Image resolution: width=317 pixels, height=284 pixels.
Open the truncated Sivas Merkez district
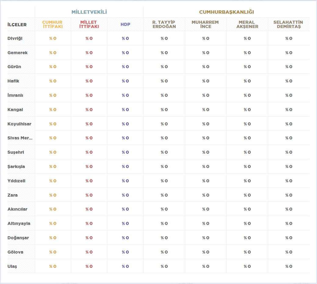tap(20, 138)
